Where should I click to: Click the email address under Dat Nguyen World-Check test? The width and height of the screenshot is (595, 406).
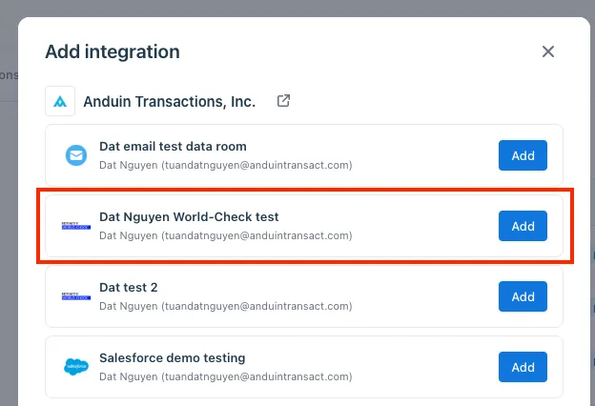coord(256,236)
